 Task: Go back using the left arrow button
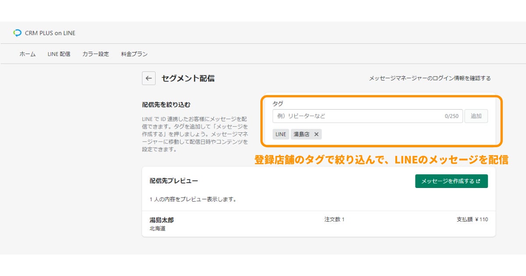coord(149,78)
